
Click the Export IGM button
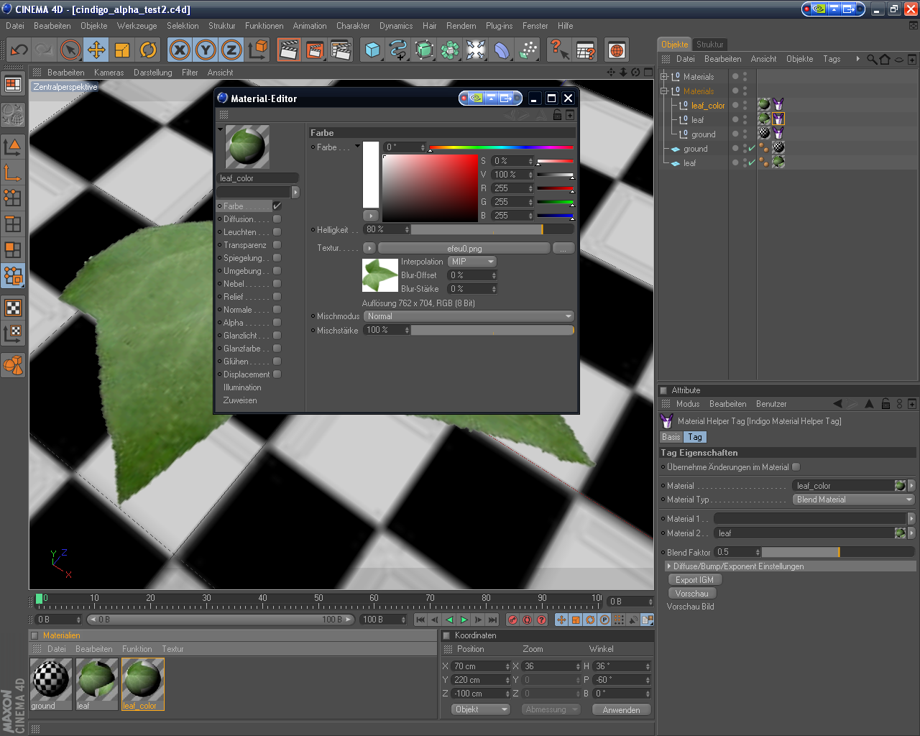(x=694, y=580)
